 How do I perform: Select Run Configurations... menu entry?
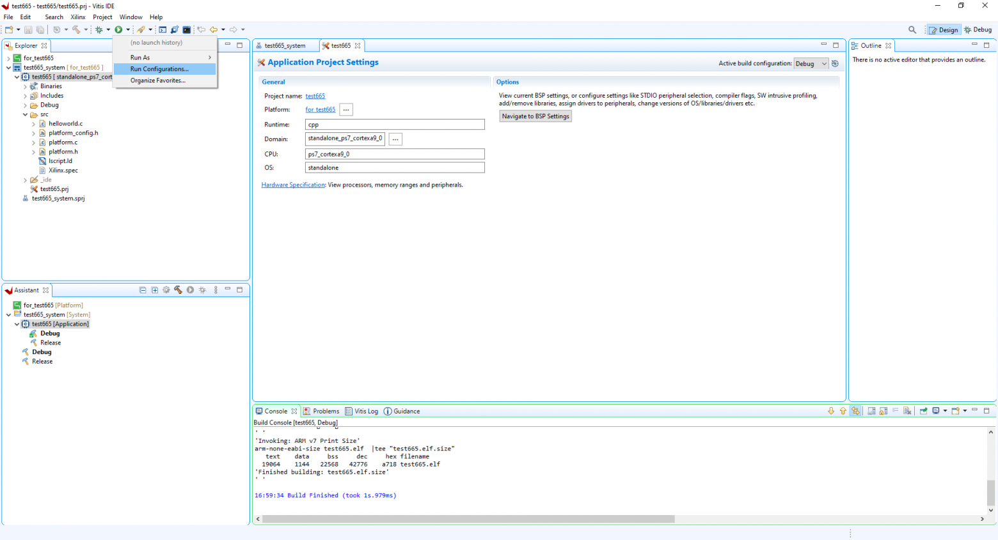click(x=164, y=69)
